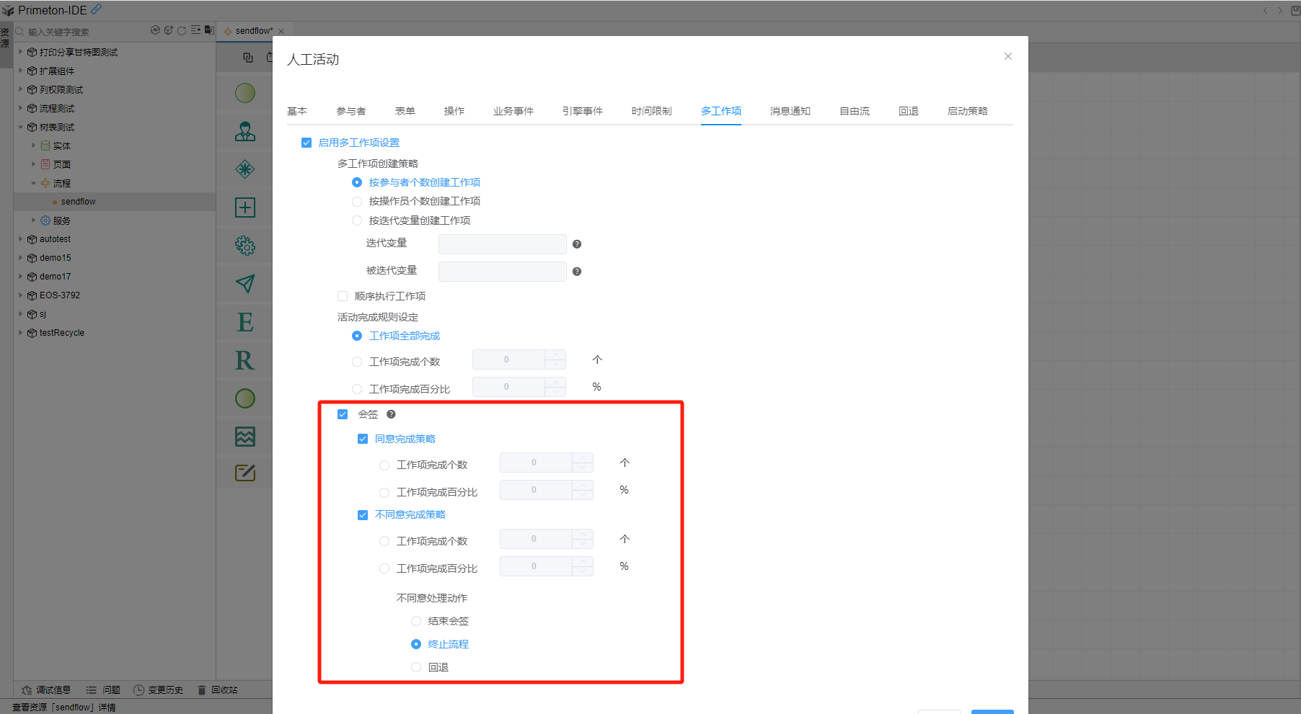Viewport: 1301px width, 714px height.
Task: Switch to the 参与者 tab
Action: click(x=351, y=111)
